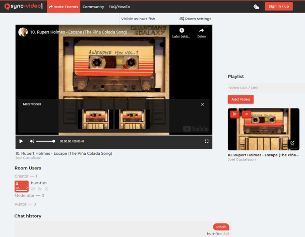Screen dimensions: 305x237
Task: Click the Visitor — 0 label
Action: coord(25,204)
